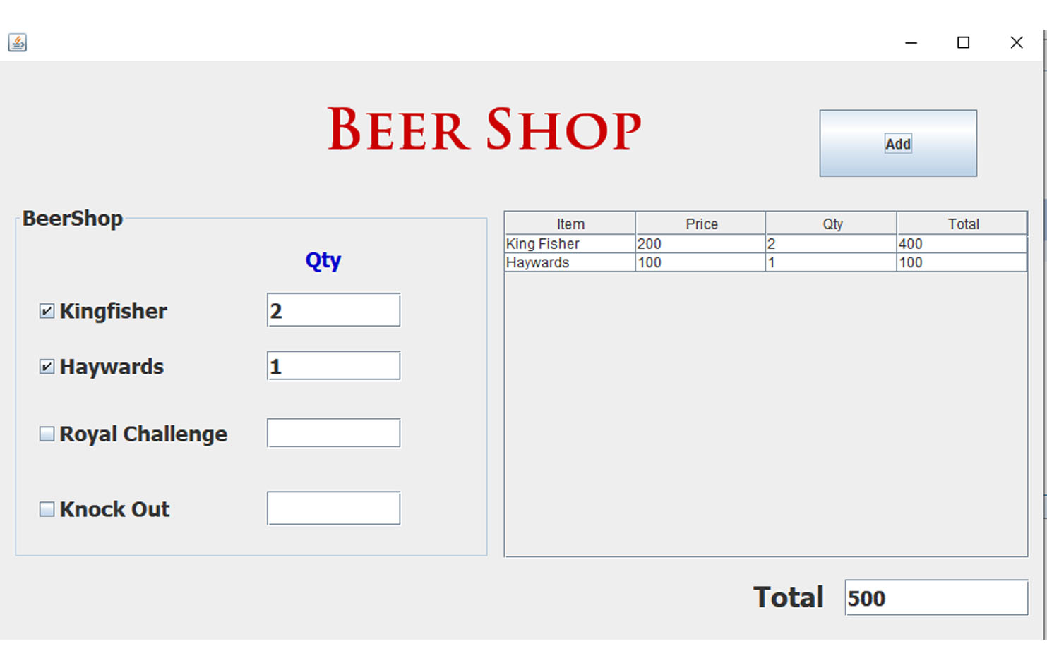
Task: Click the empty Knock Out quantity box
Action: coord(333,508)
